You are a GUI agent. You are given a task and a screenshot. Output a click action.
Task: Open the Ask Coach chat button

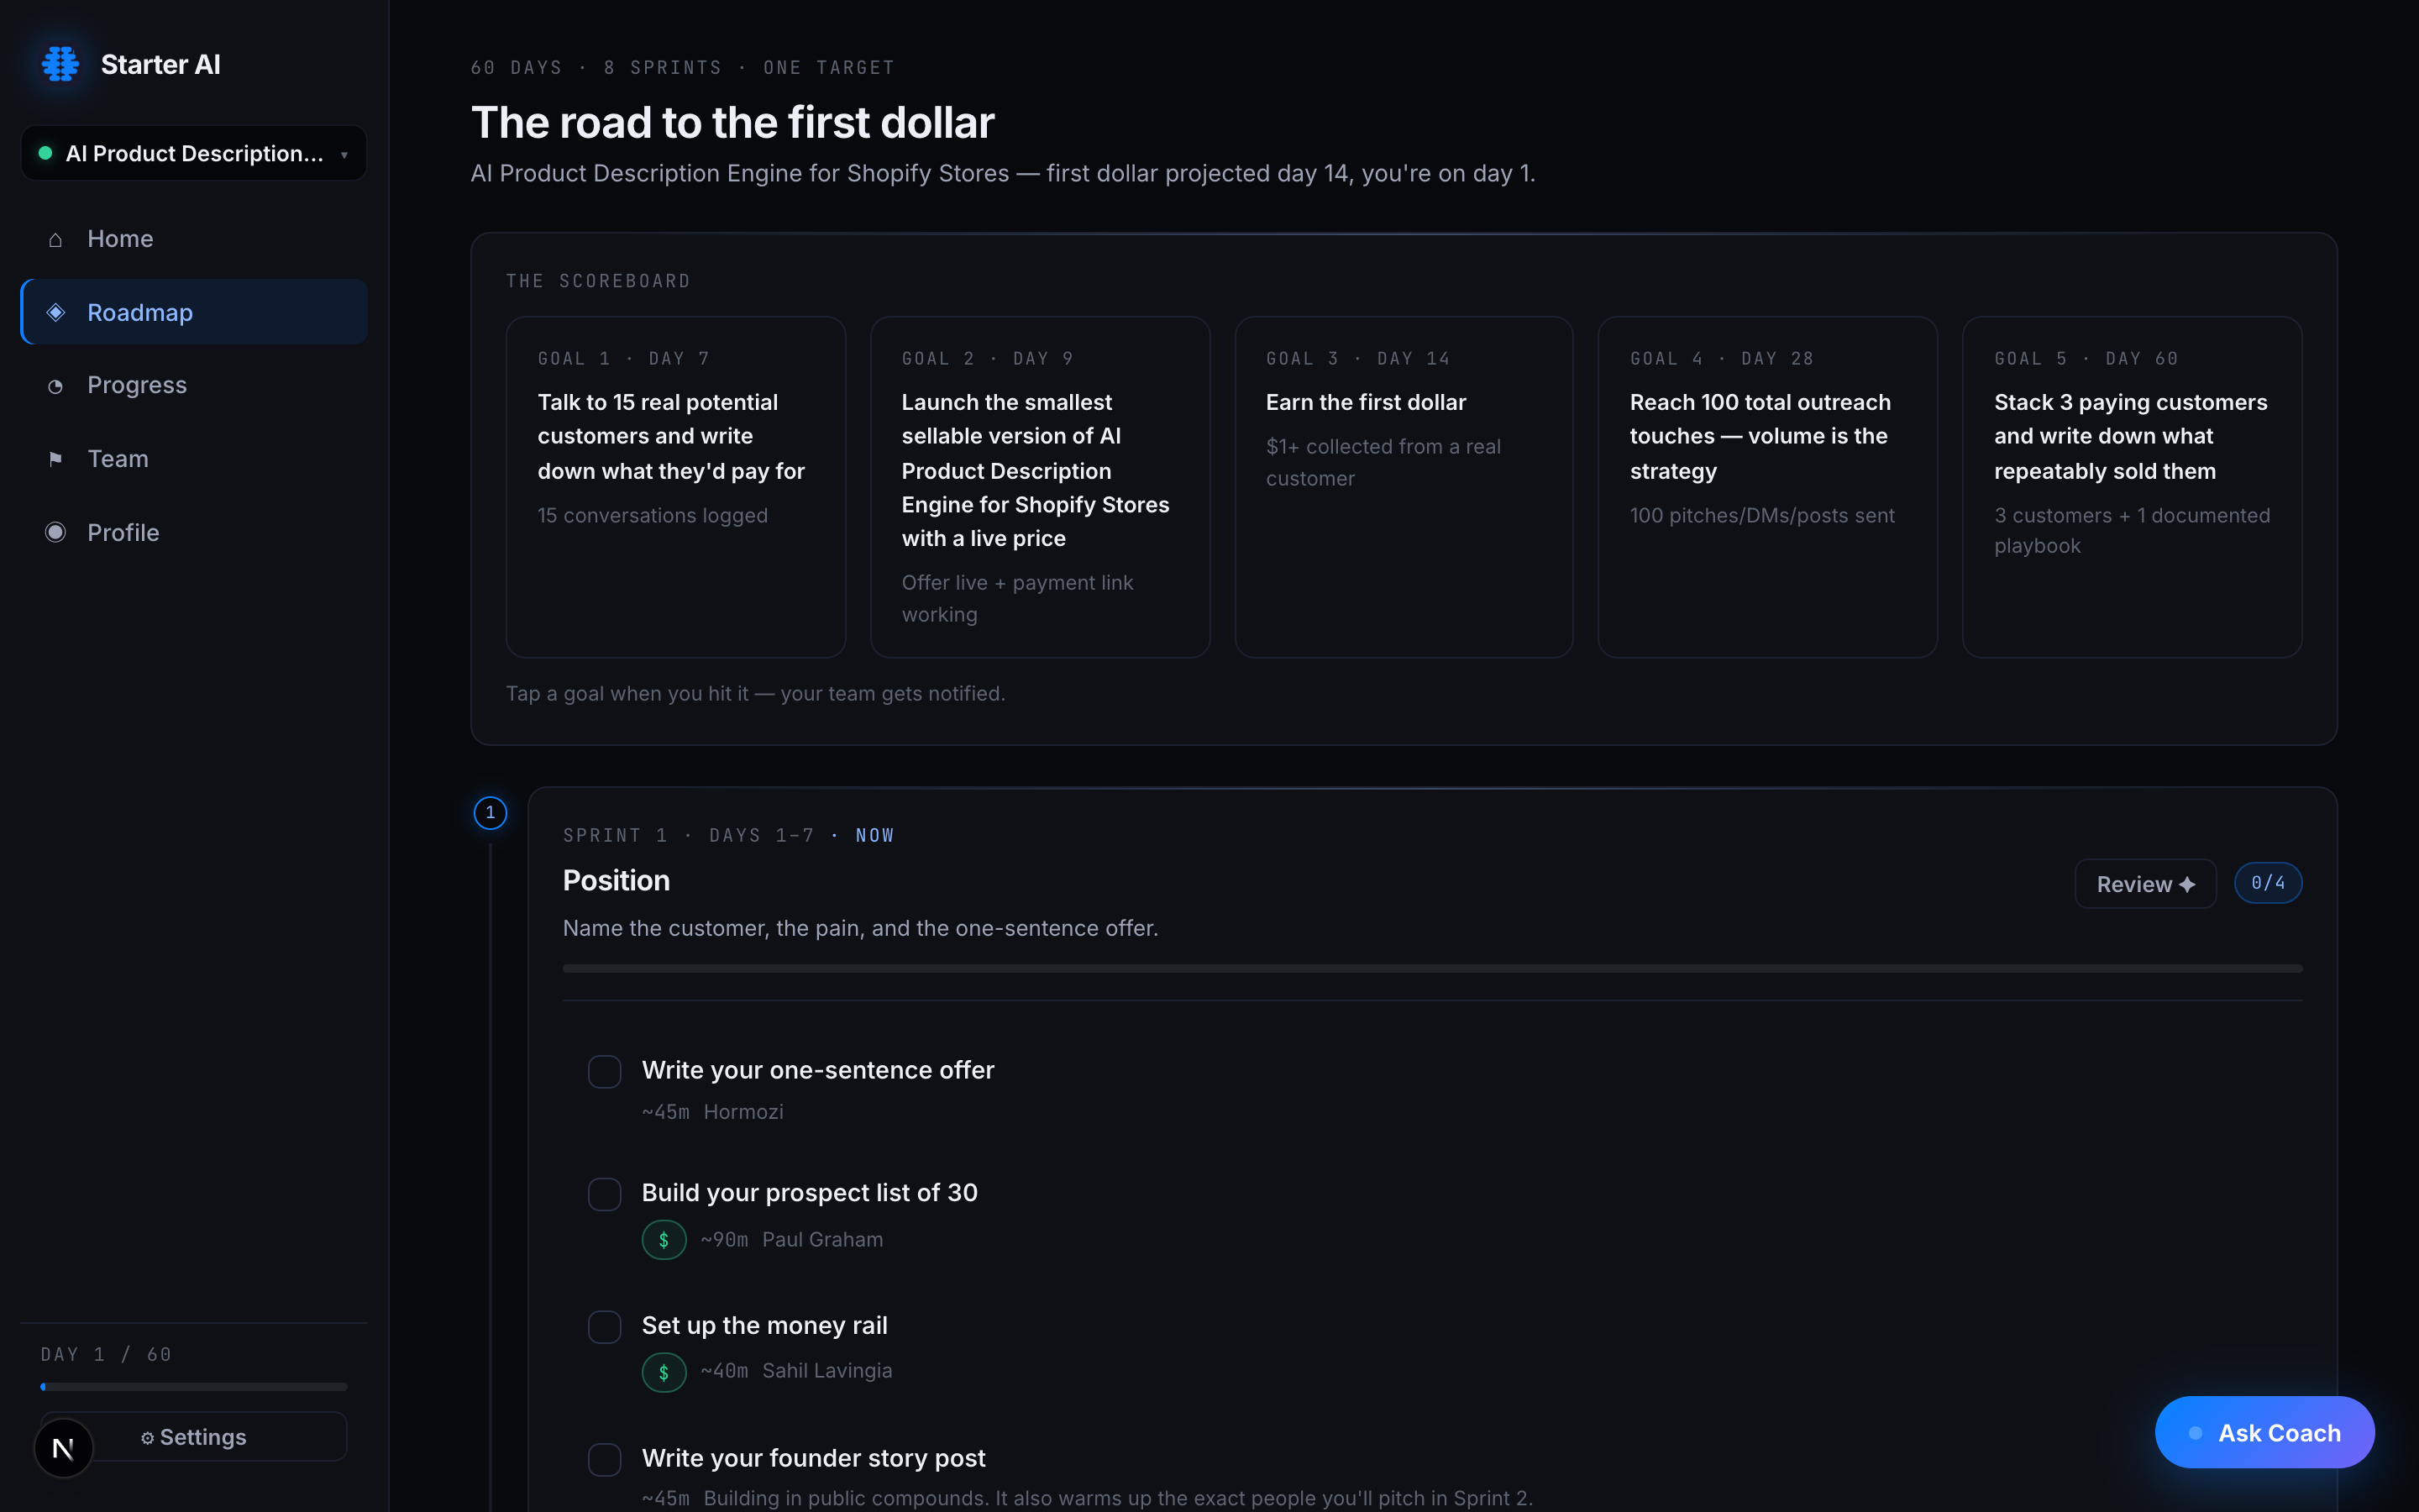(2264, 1432)
